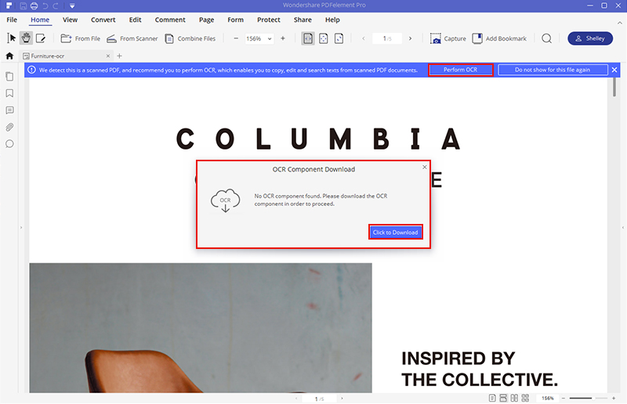Close the OCR Component Download dialog
The width and height of the screenshot is (627, 404).
point(425,167)
